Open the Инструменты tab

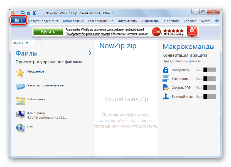[x=127, y=21]
